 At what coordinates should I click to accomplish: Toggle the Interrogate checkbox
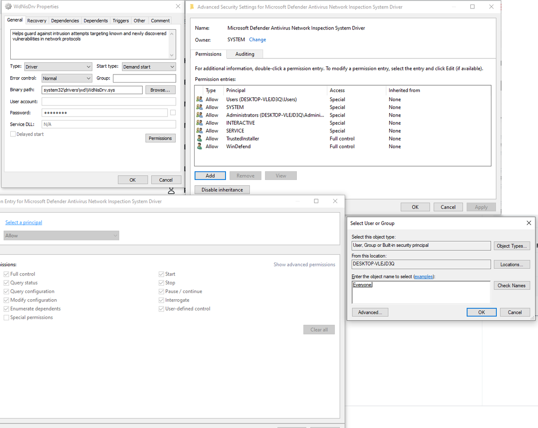click(161, 300)
